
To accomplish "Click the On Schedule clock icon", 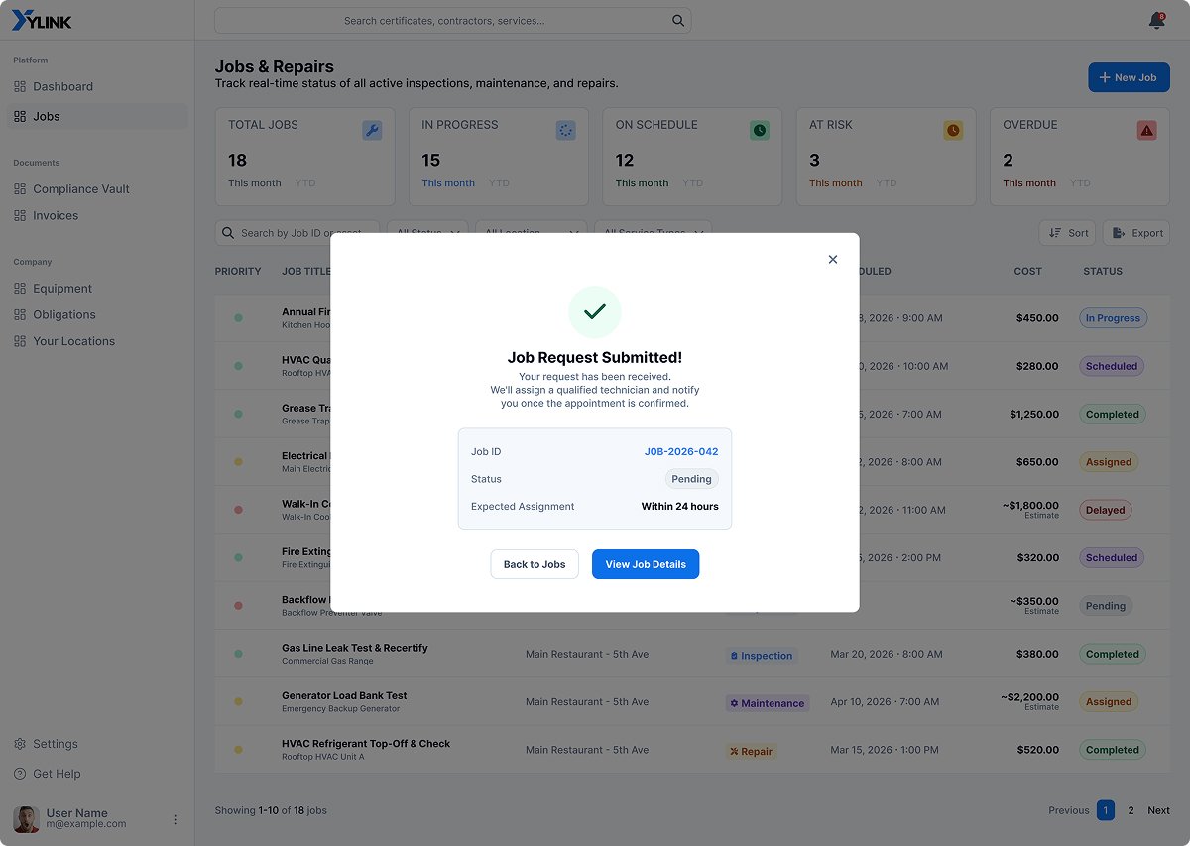I will [760, 130].
